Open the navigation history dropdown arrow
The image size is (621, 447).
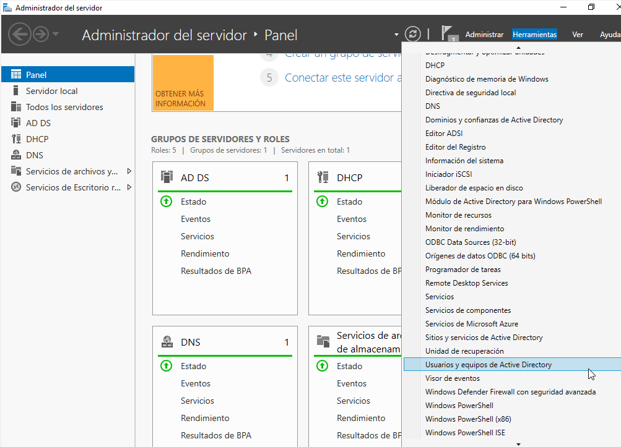[56, 34]
